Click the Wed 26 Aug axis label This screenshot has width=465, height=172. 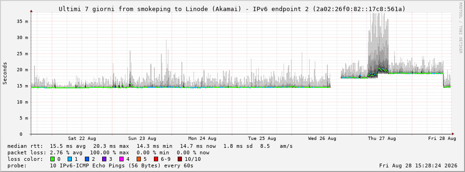[322, 139]
